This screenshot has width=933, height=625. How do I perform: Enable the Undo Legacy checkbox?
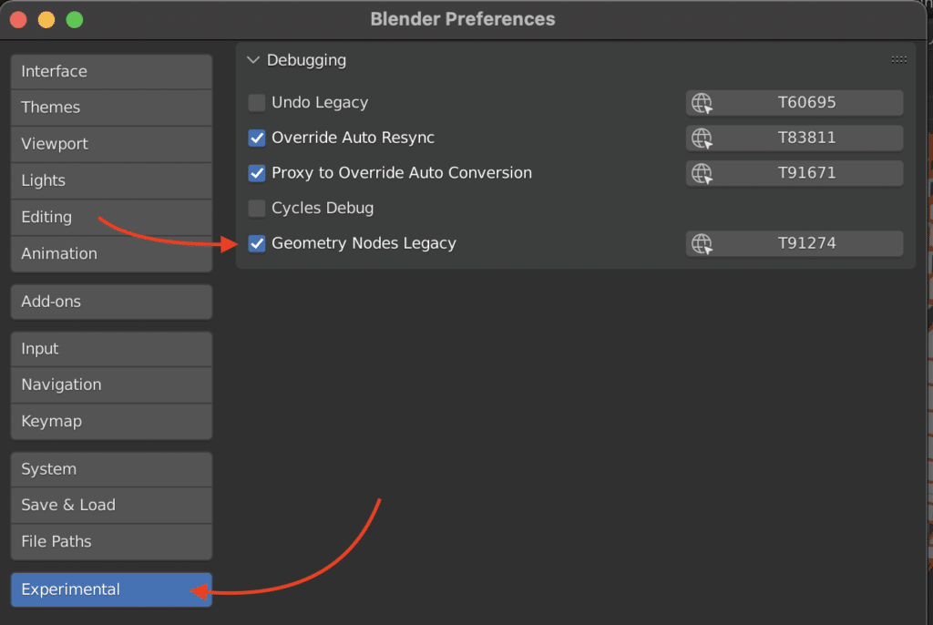(x=256, y=103)
